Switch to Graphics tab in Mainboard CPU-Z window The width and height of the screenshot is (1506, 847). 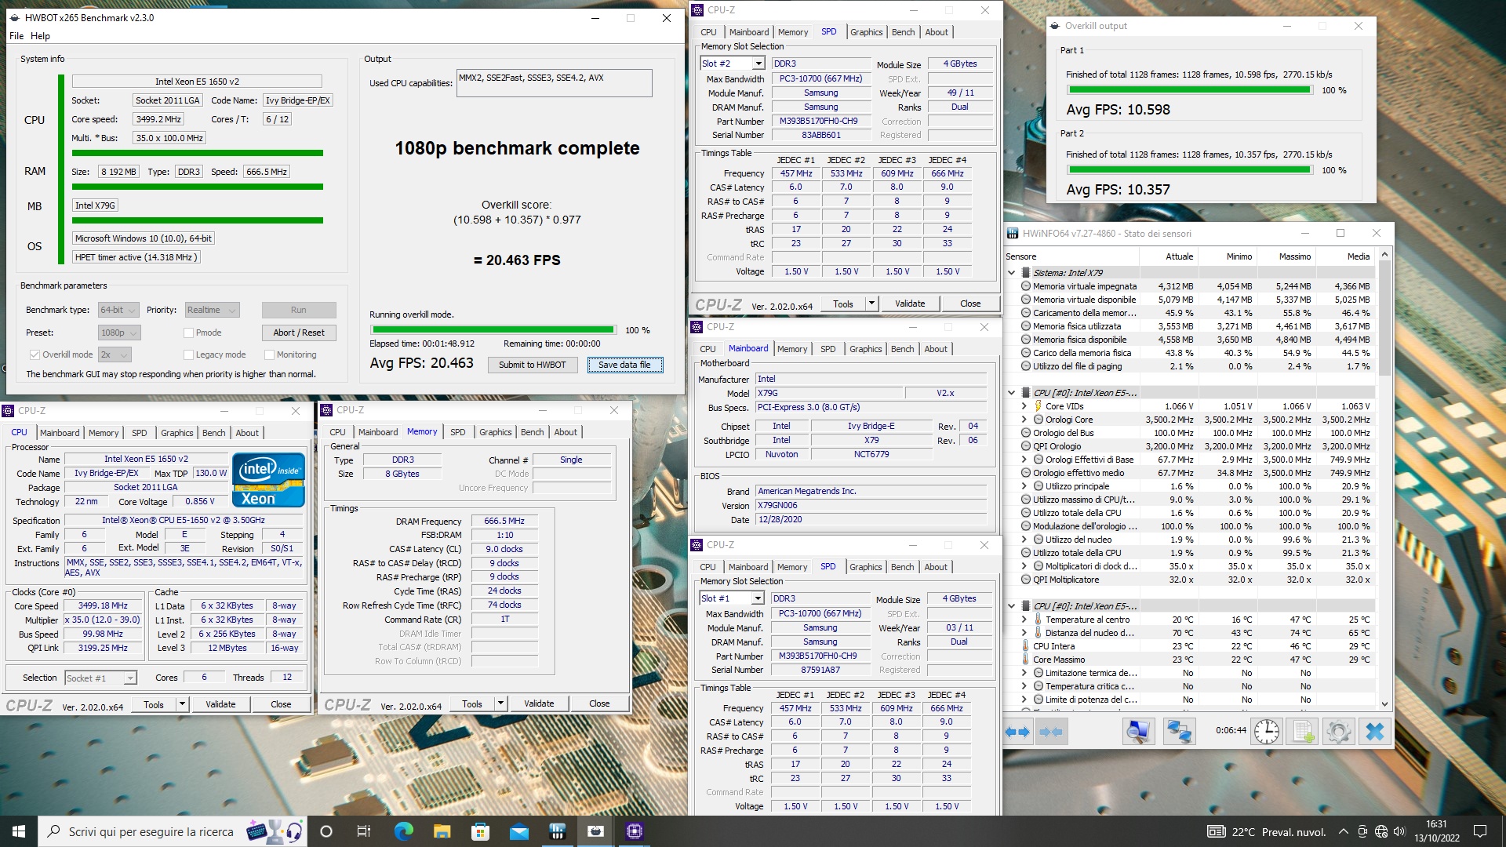tap(866, 349)
